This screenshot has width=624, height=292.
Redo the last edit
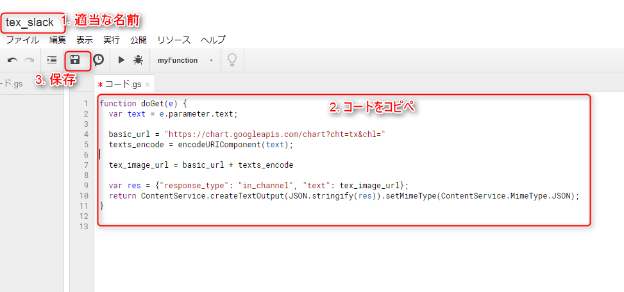pos(29,60)
